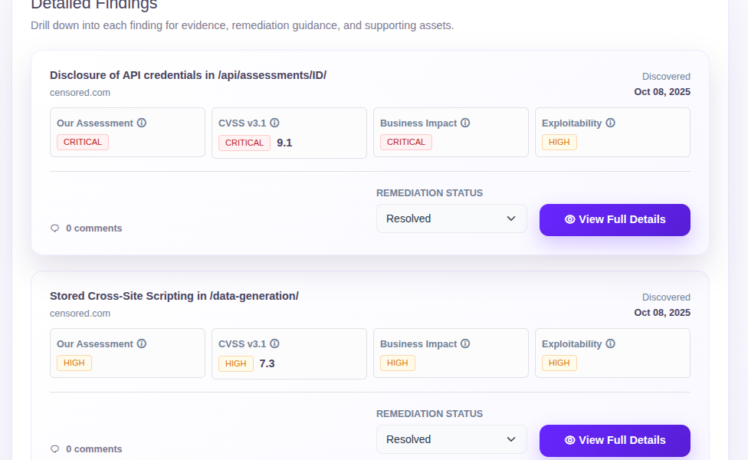Click Our Assessment info icon in Stored XSS finding
Screen dimensions: 748x460
coord(142,343)
